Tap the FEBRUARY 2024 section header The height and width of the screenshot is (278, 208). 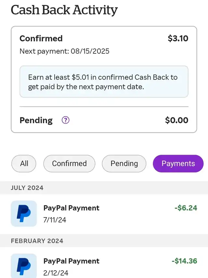pos(37,241)
